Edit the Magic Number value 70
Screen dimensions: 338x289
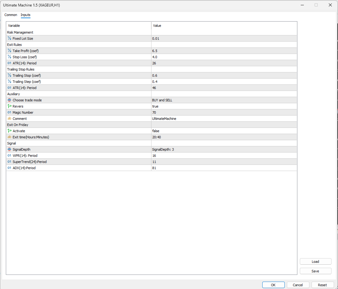tap(224, 112)
